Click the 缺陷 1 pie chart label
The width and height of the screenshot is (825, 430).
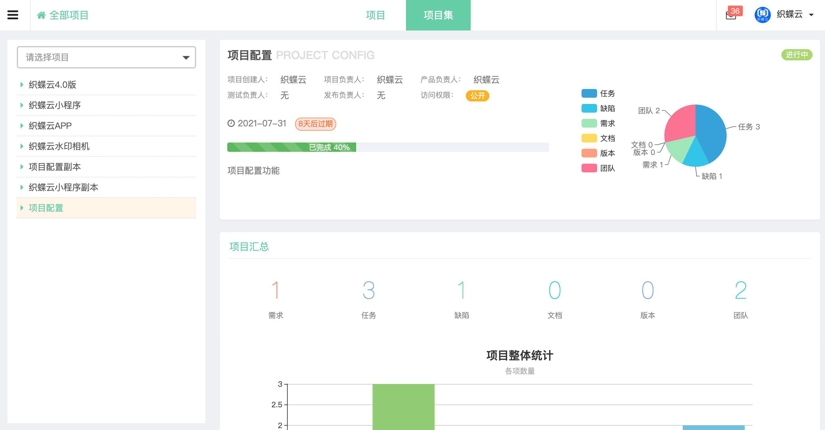[x=712, y=176]
